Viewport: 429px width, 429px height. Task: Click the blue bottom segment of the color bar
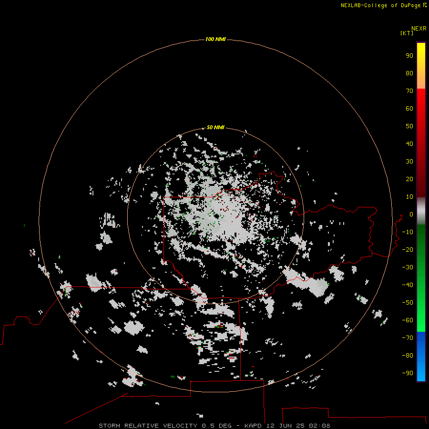pyautogui.click(x=421, y=357)
